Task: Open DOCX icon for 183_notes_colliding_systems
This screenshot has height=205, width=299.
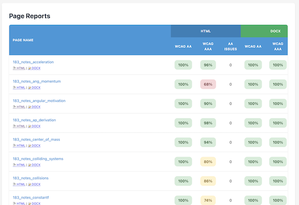Action: 30,165
